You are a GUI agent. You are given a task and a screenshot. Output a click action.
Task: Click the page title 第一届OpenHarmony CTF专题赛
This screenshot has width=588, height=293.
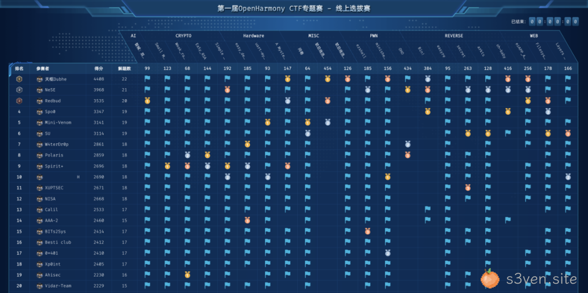click(270, 8)
